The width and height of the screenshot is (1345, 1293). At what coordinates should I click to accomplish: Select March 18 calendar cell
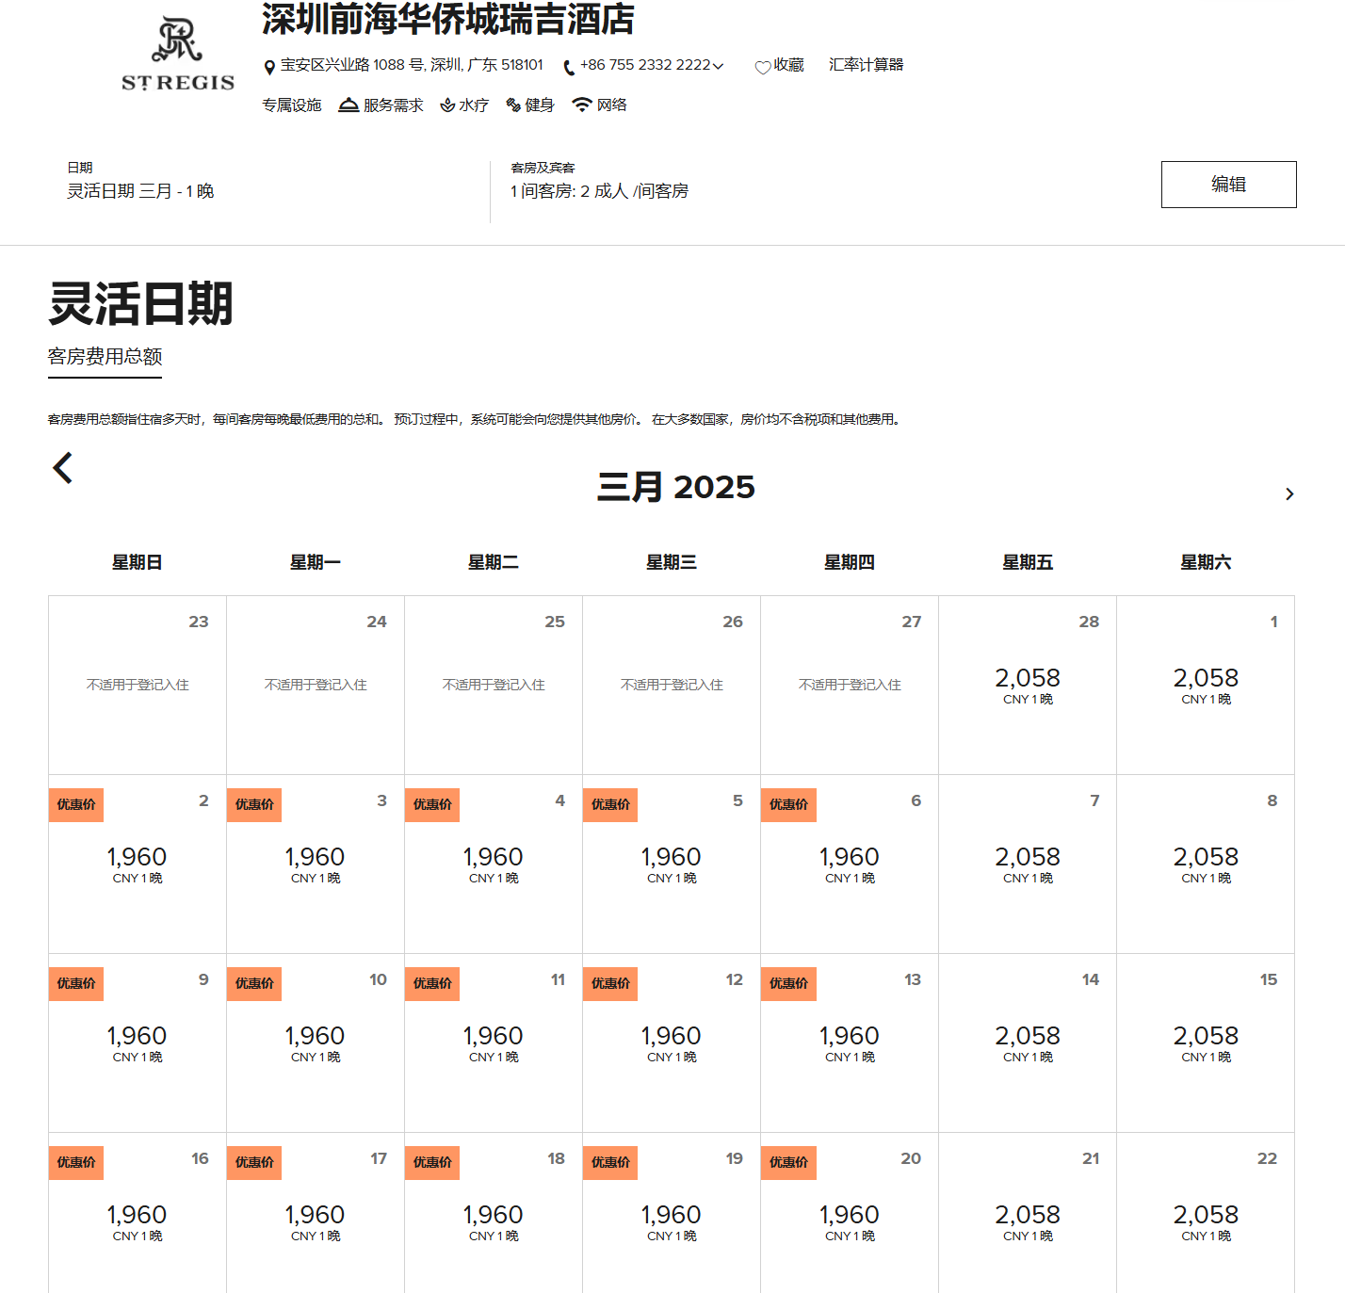[494, 1213]
